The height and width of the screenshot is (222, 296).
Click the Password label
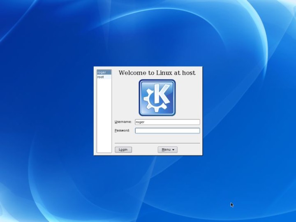(x=122, y=130)
